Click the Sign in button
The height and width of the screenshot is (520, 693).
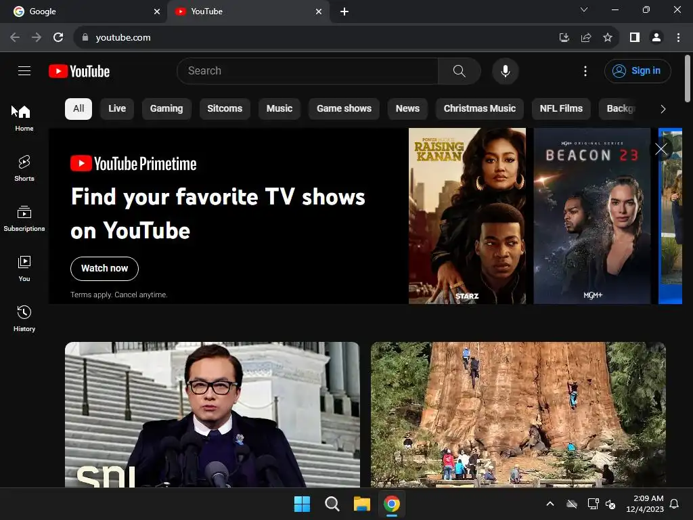pos(638,70)
